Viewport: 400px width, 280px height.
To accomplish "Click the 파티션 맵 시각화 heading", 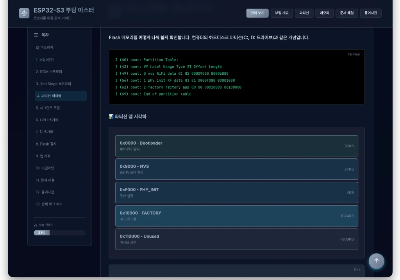I will pos(130,117).
